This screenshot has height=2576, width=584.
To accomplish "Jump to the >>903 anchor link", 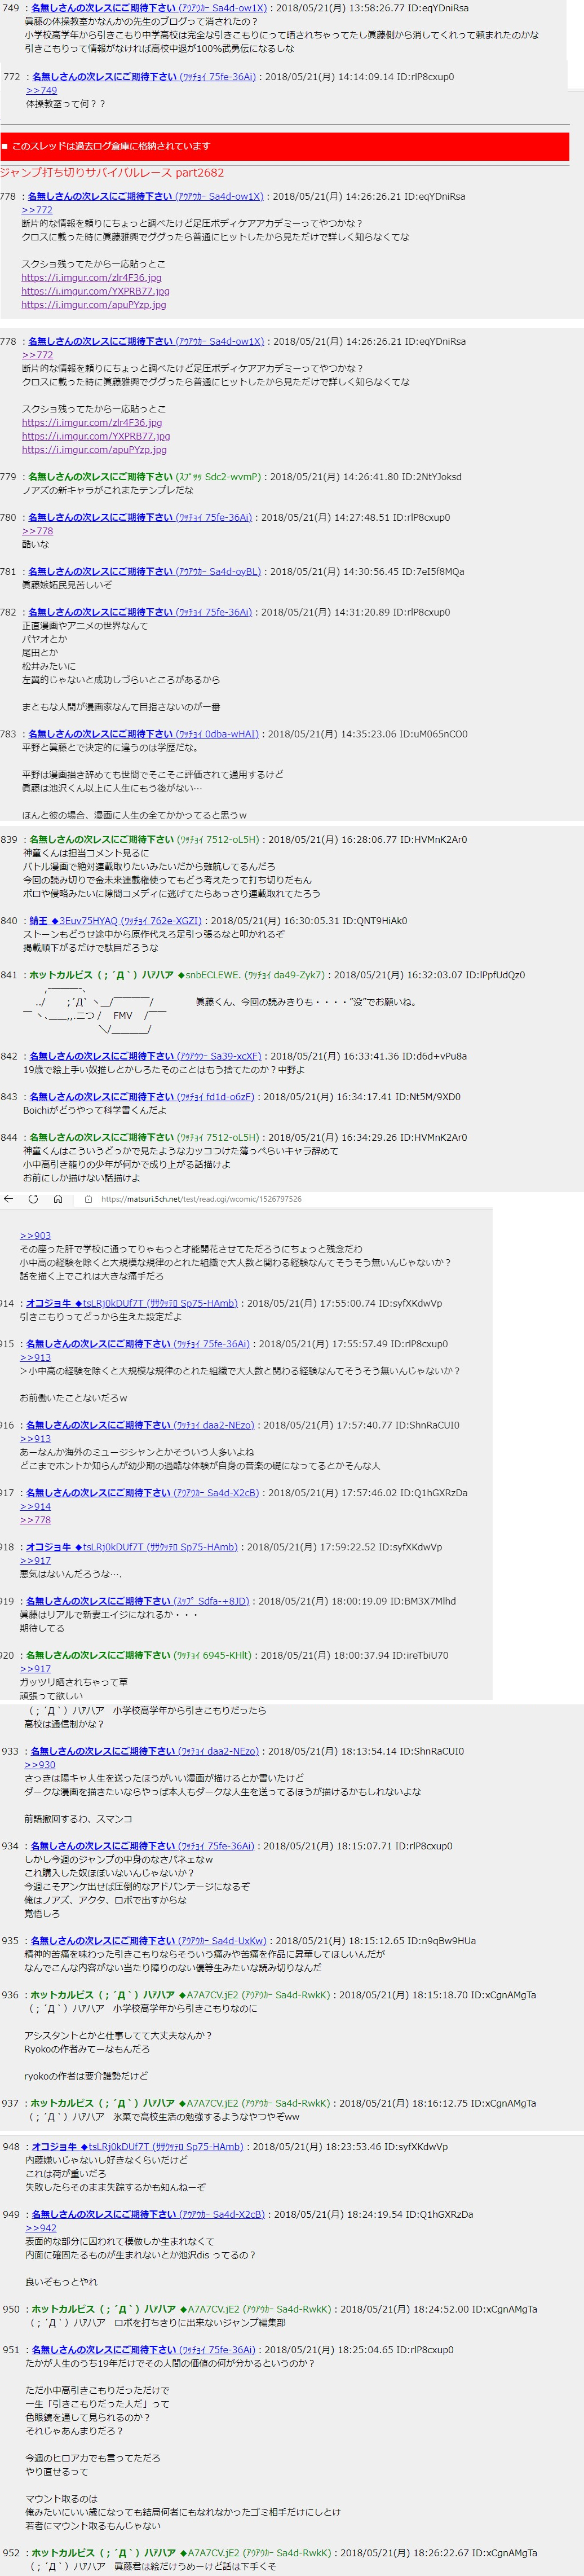I will 35,1236.
